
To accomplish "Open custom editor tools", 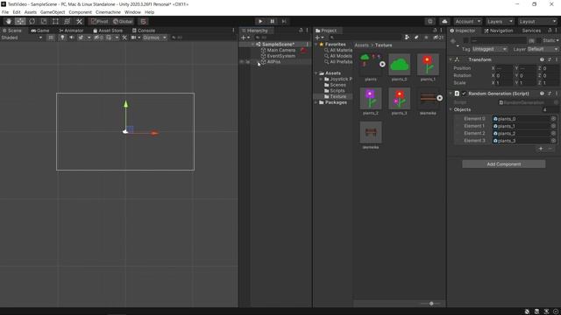I will 80,21.
